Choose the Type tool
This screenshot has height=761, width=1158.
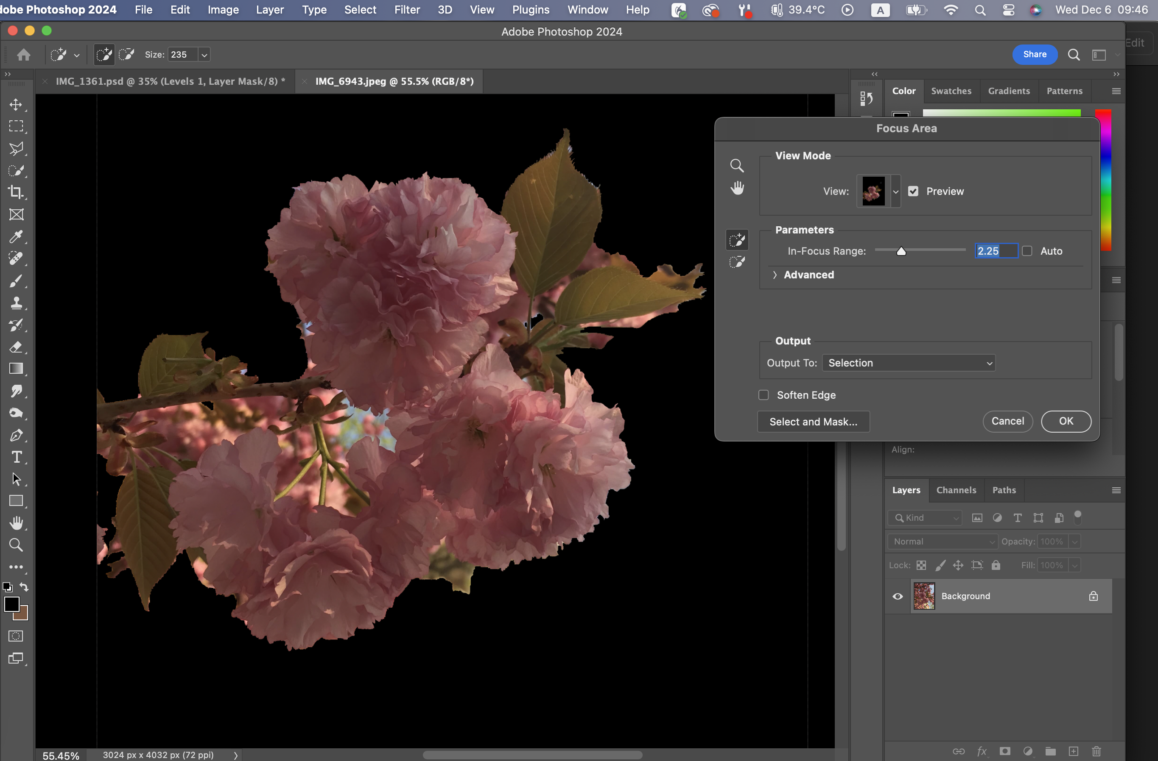pos(16,457)
